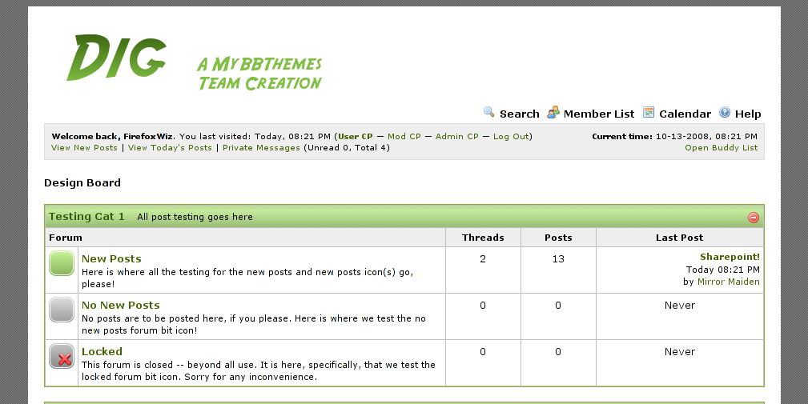The height and width of the screenshot is (404, 808).
Task: Click the posts count 13
Action: 558,259
